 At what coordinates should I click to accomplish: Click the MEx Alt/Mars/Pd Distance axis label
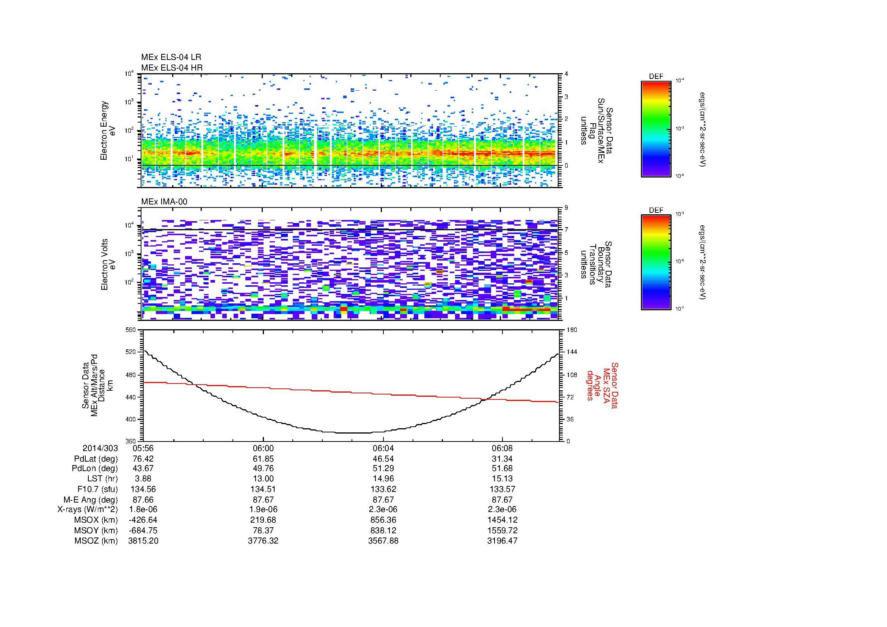click(97, 385)
